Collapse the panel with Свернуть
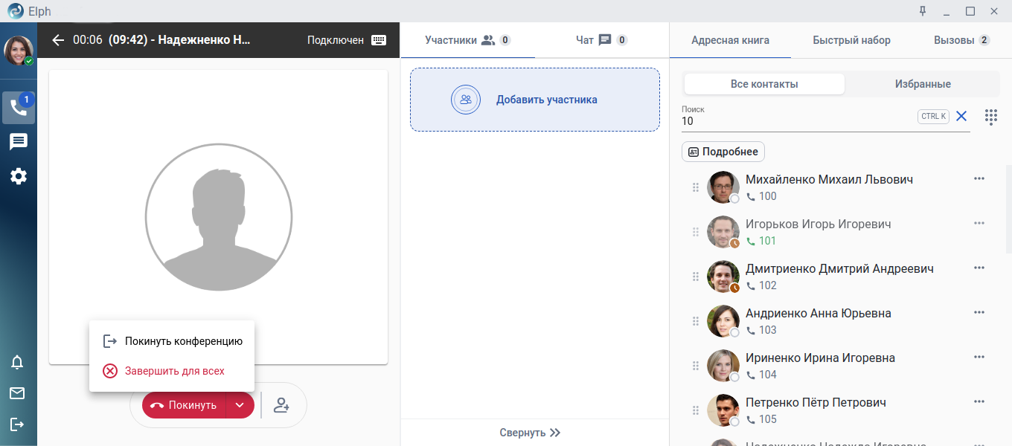Viewport: 1012px width, 446px height. point(530,433)
